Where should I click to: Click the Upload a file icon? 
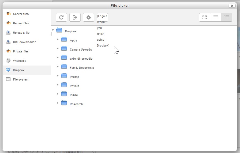[8, 33]
